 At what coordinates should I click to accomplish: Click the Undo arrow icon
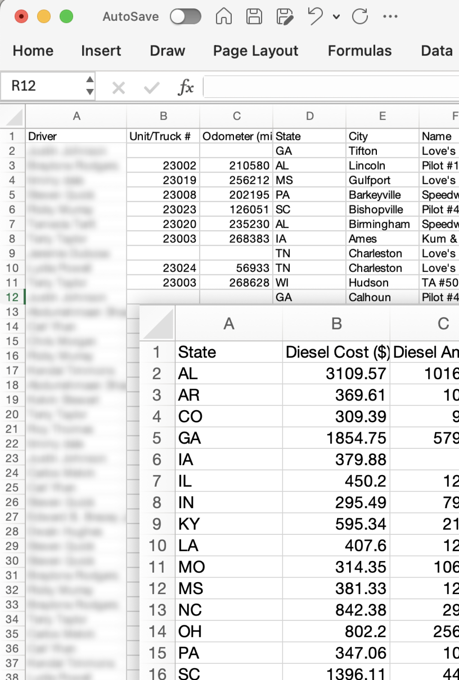[x=315, y=17]
